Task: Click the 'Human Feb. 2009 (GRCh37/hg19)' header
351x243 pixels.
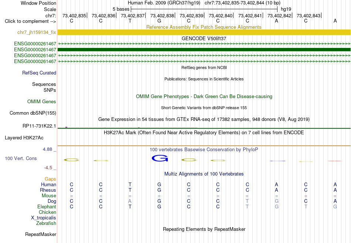Action: click(164, 3)
